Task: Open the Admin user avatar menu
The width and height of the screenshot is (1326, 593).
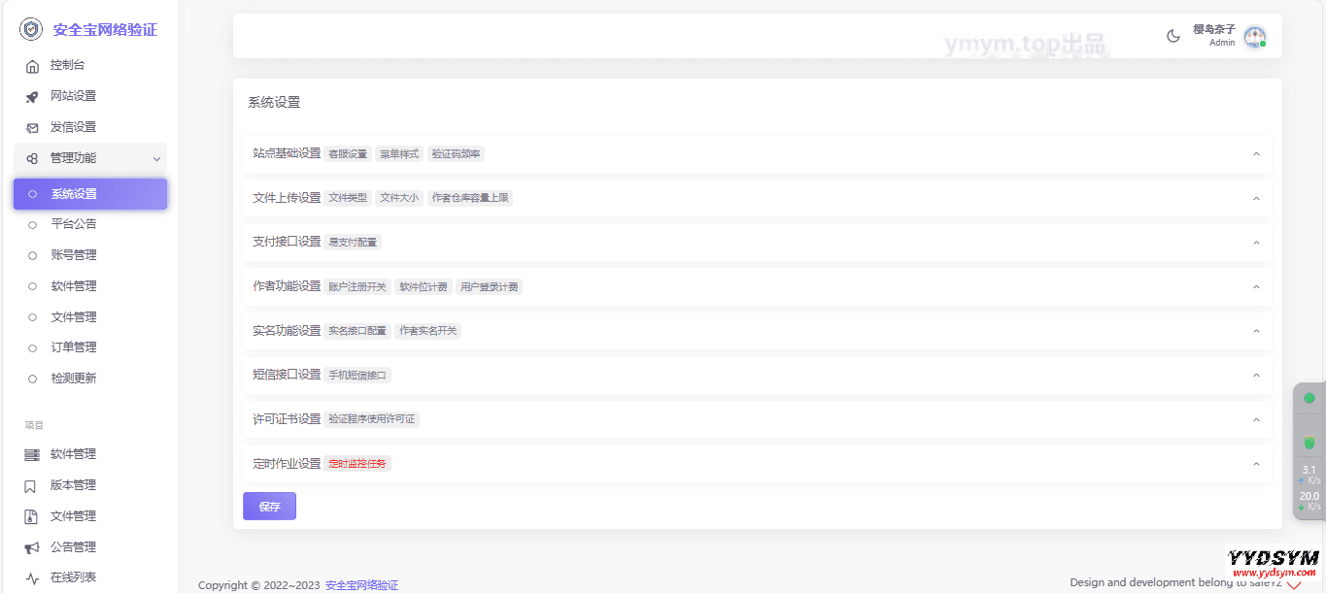Action: (1255, 36)
